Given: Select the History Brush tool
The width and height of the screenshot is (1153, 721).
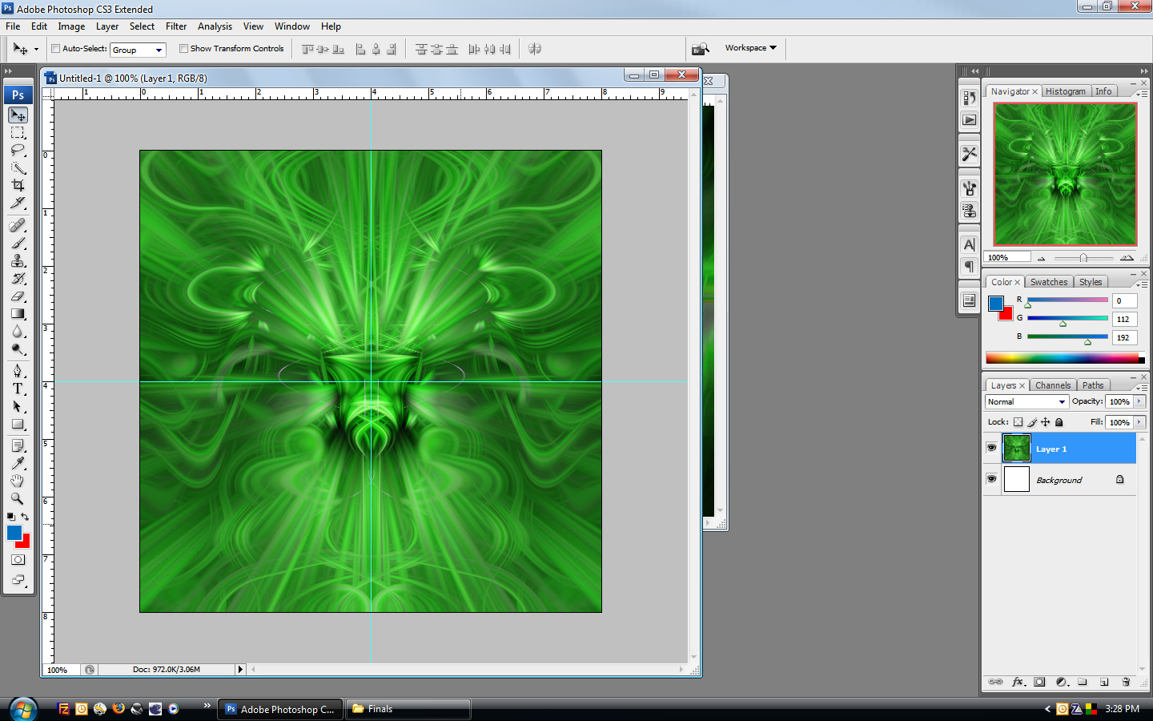Looking at the screenshot, I should (x=18, y=279).
